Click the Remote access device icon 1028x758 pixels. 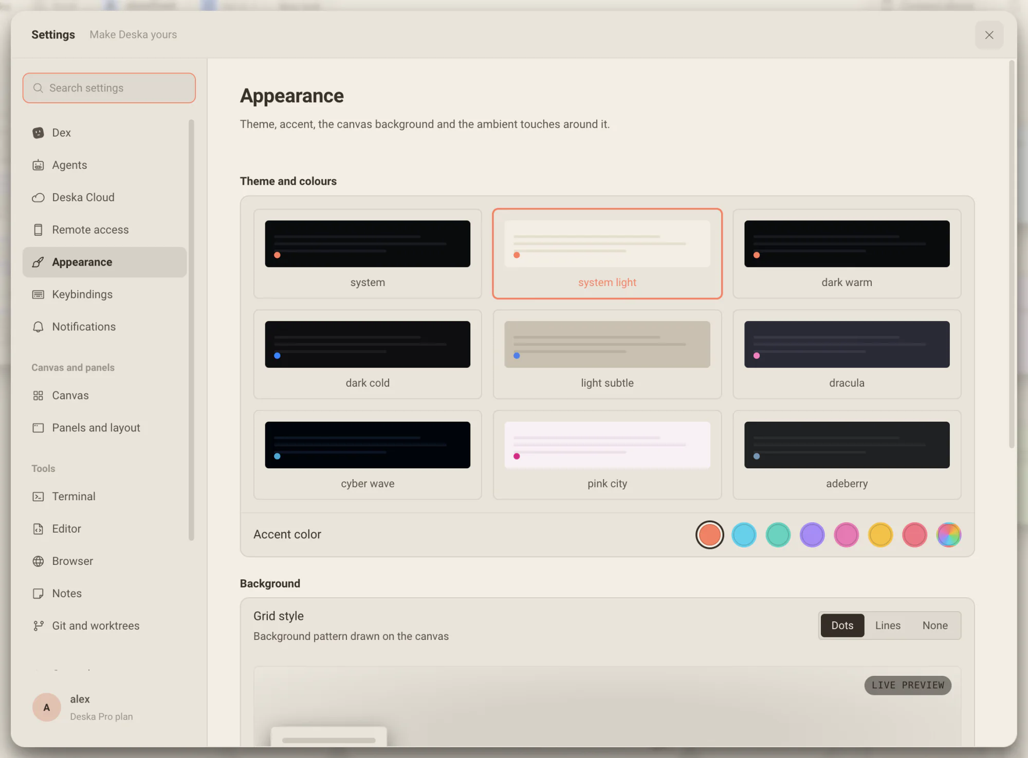[x=38, y=230]
